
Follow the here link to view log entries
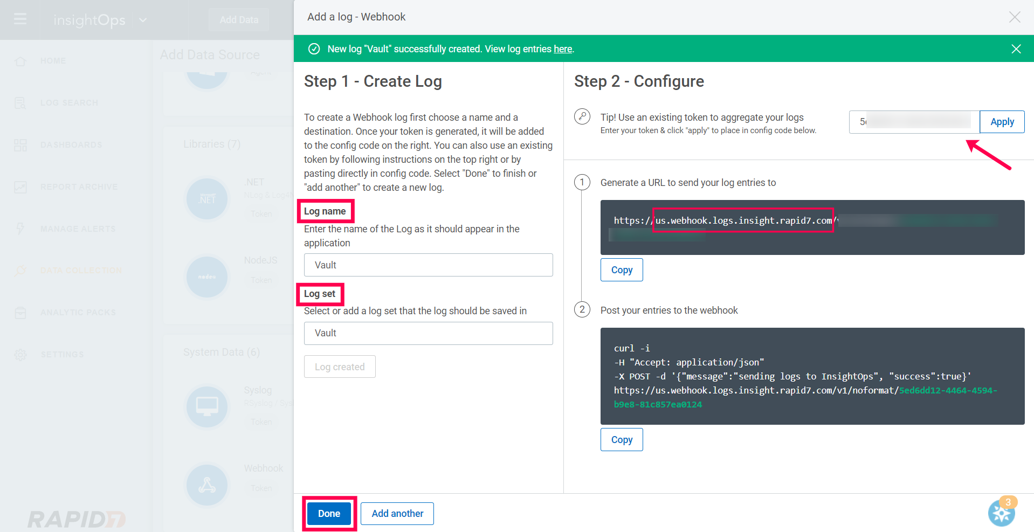pyautogui.click(x=562, y=49)
